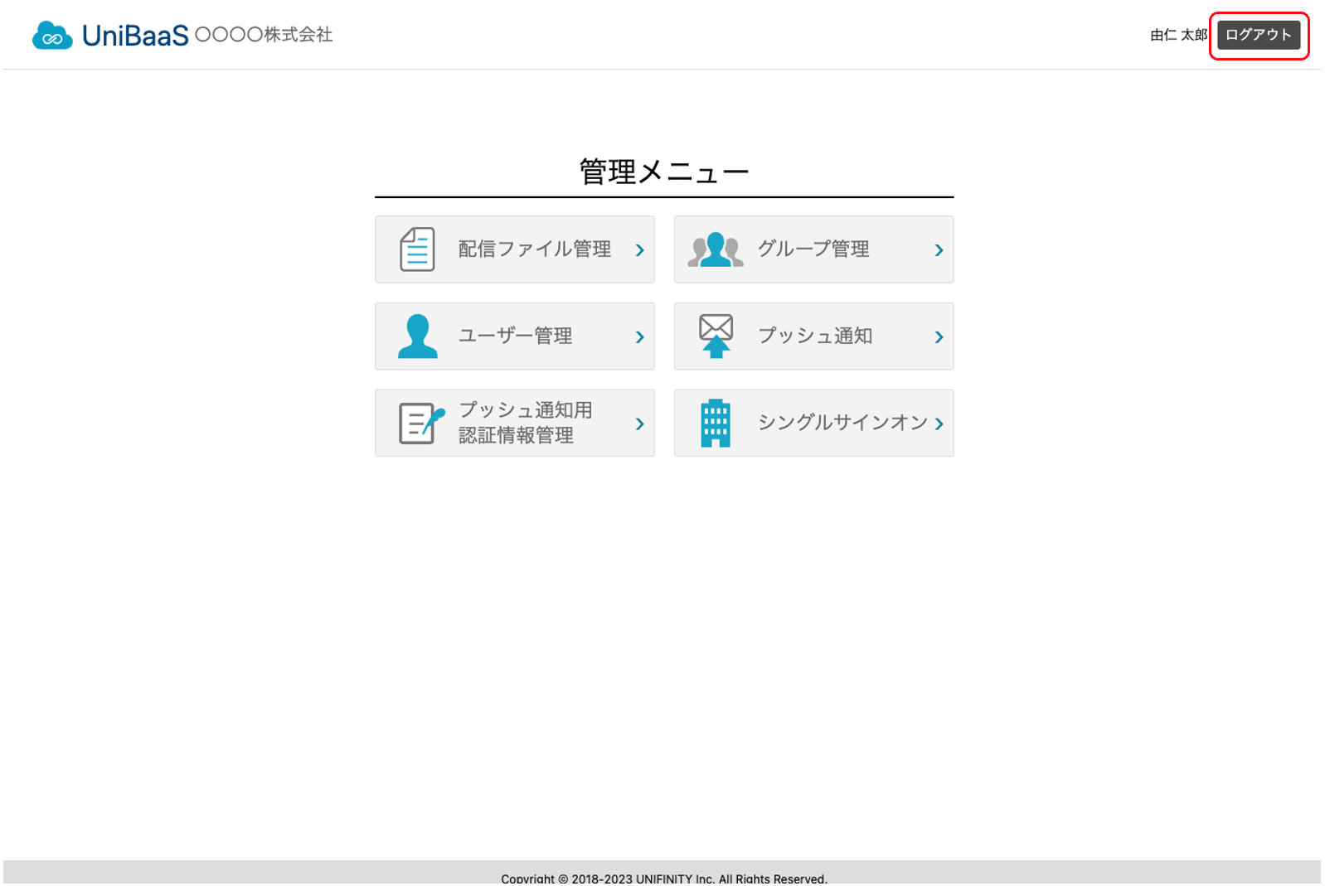This screenshot has width=1325, height=886.
Task: Select the ユーザー管理 menu label
Action: point(515,336)
